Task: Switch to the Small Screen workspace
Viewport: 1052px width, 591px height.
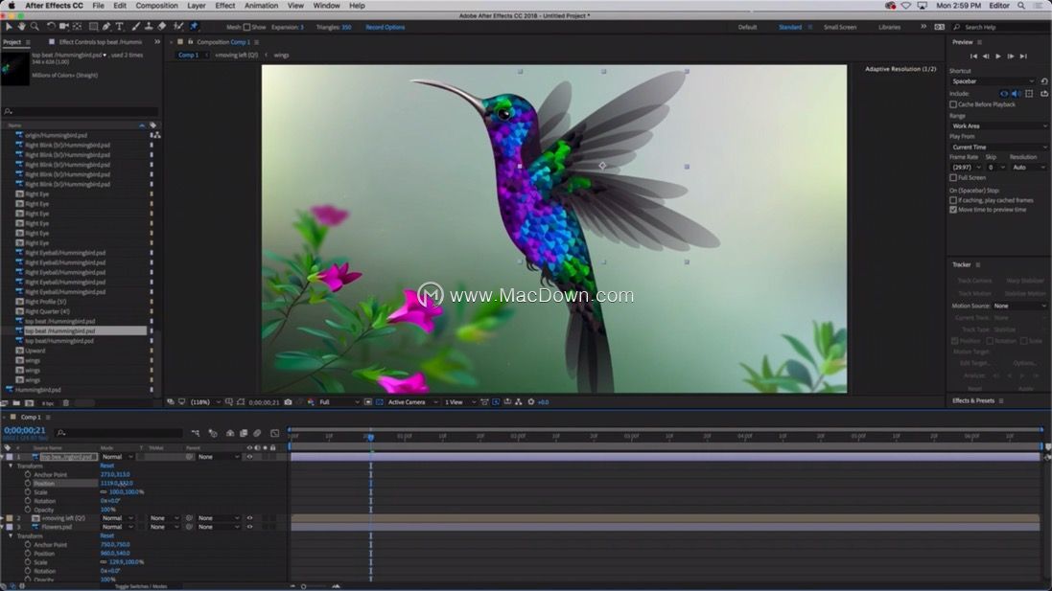Action: coord(839,27)
